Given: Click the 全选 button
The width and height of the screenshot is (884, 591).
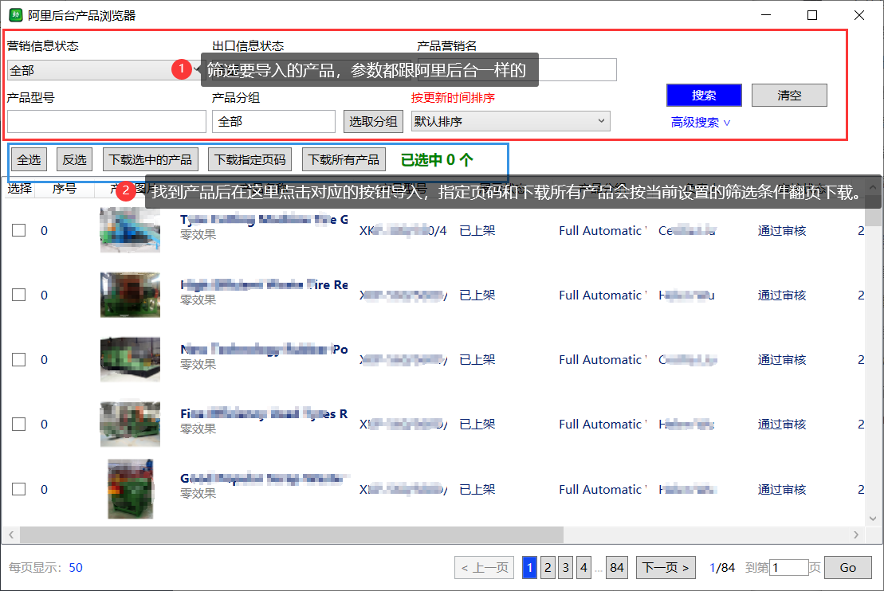Looking at the screenshot, I should [29, 159].
